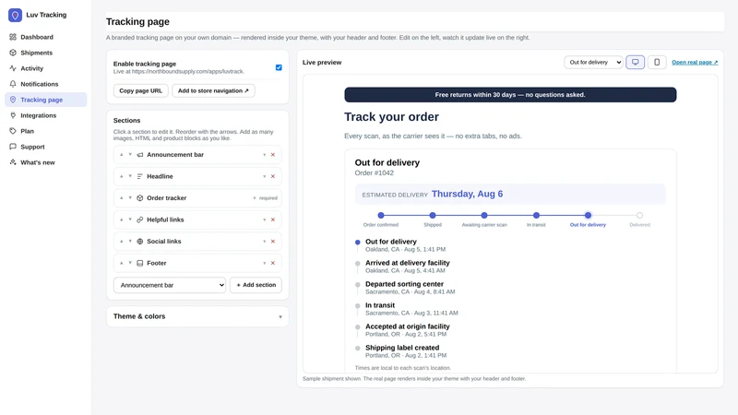This screenshot has width=738, height=415.
Task: Expand the Order tracker section settings
Action: point(255,198)
